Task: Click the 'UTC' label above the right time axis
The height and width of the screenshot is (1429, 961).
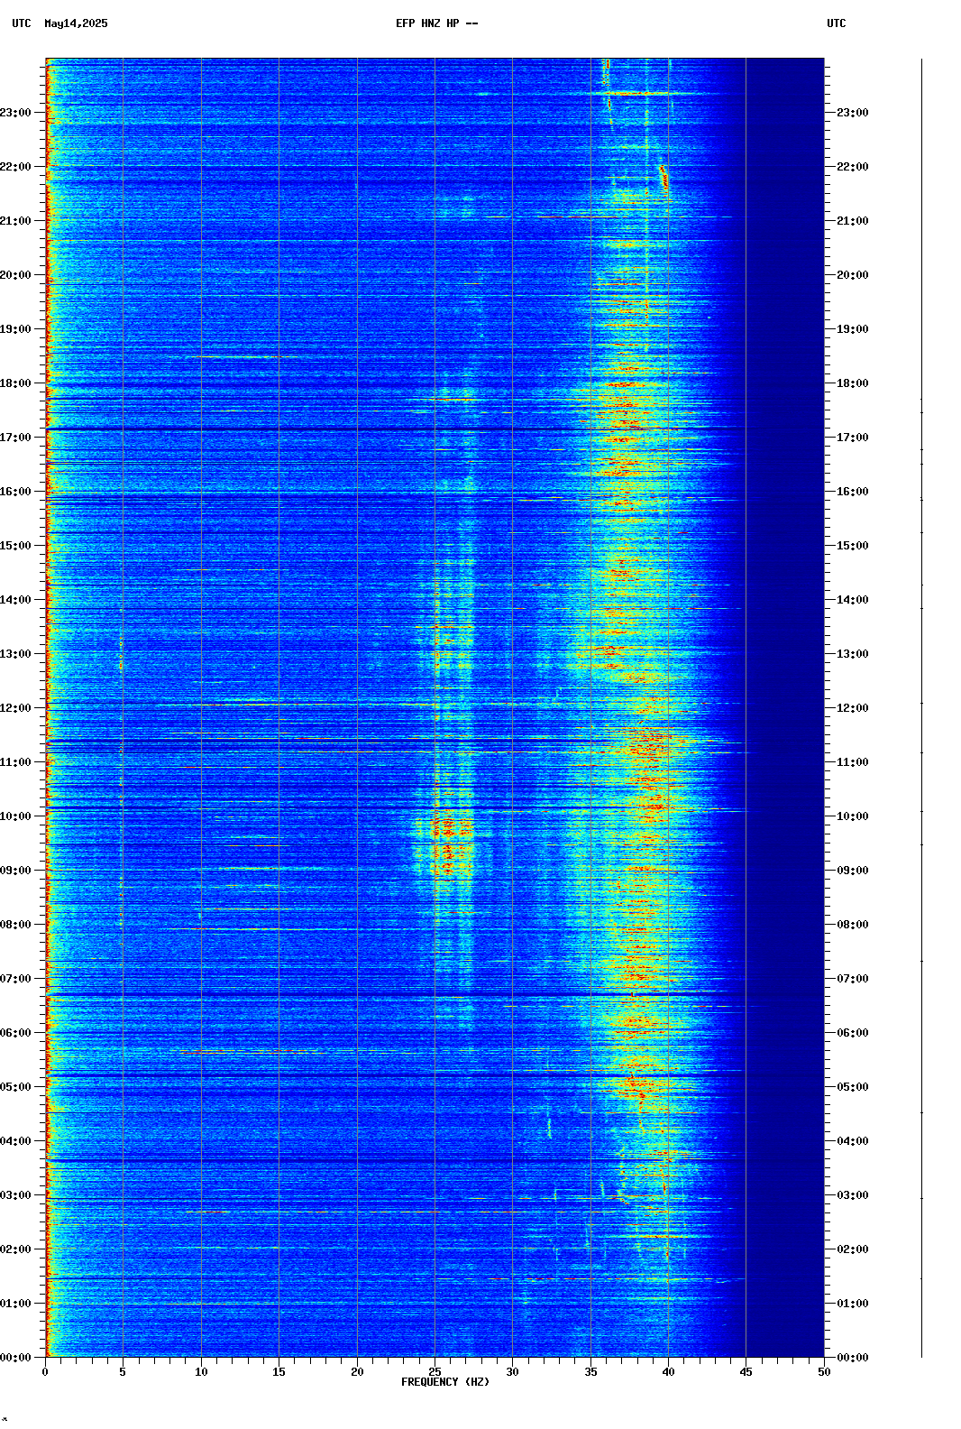Action: tap(837, 23)
